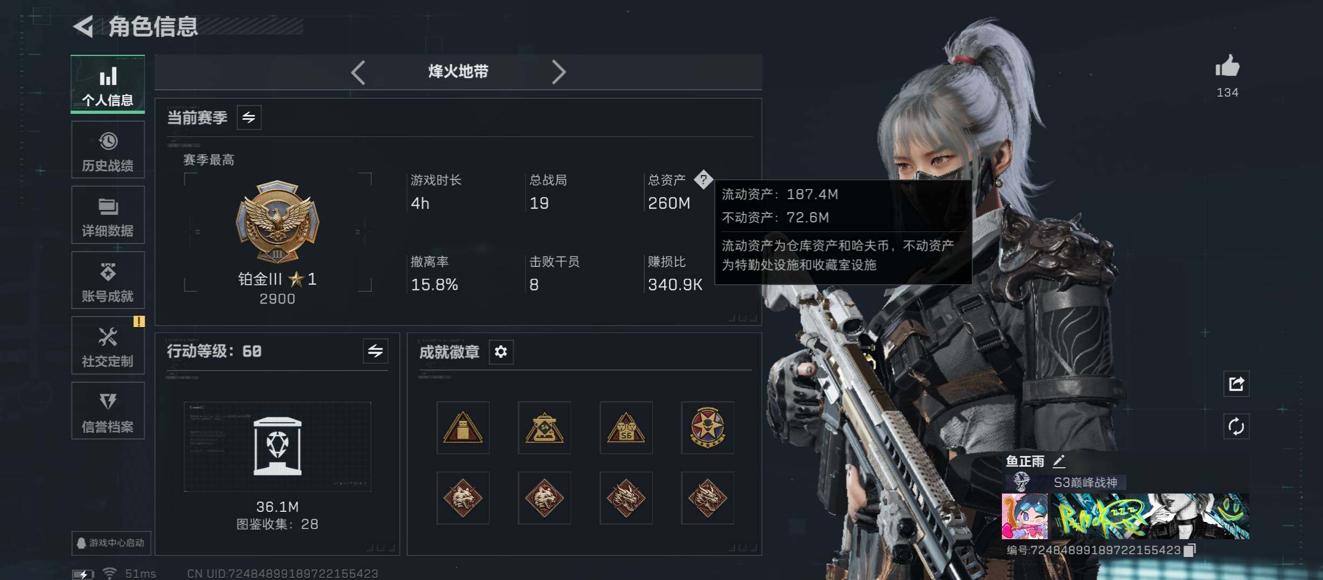
Task: Toggle the 当前赛季 season swap icon
Action: (249, 118)
